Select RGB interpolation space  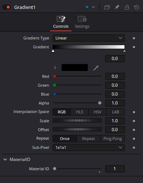tap(62, 112)
